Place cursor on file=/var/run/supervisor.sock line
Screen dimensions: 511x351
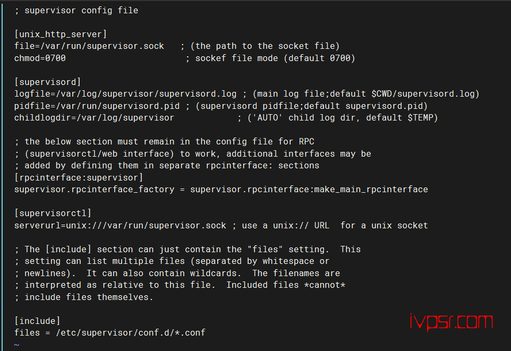point(89,46)
